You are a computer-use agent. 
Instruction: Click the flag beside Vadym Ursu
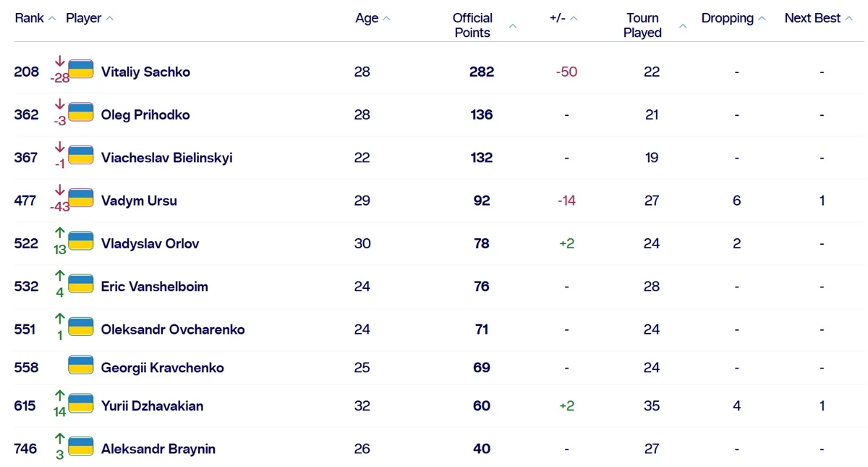coord(81,198)
